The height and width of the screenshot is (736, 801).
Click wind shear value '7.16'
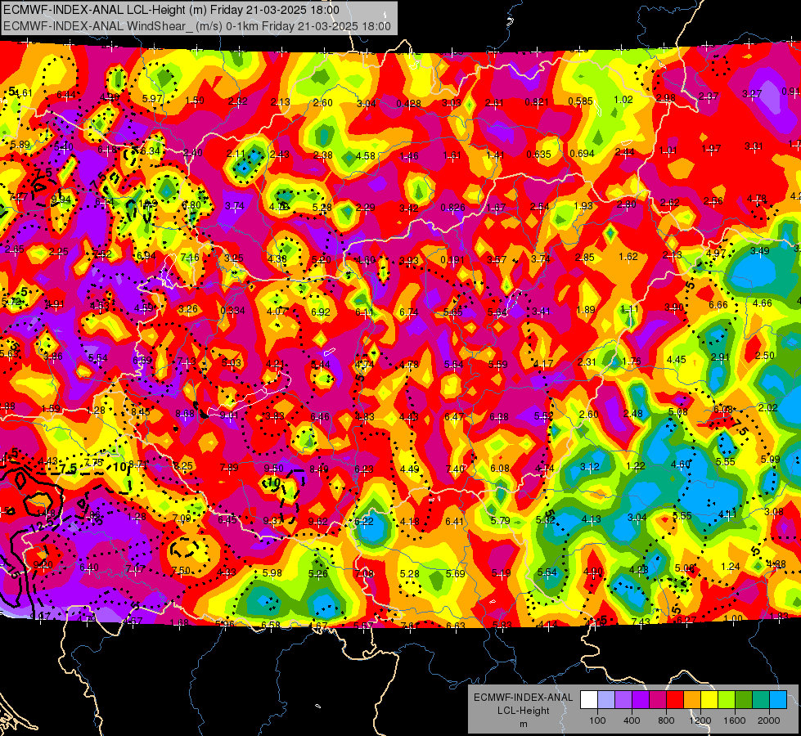(190, 257)
